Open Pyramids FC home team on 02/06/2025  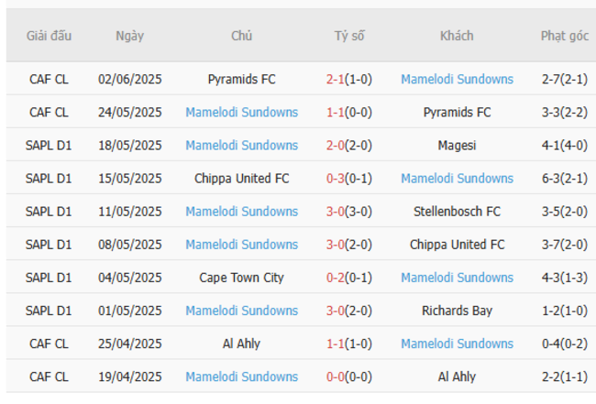pos(241,80)
